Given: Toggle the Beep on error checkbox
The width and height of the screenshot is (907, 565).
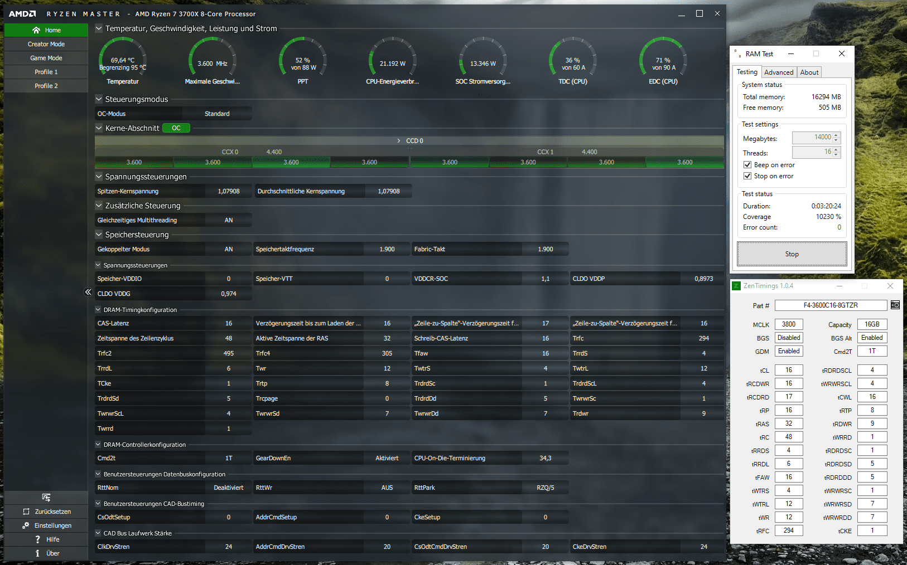Looking at the screenshot, I should [x=747, y=165].
